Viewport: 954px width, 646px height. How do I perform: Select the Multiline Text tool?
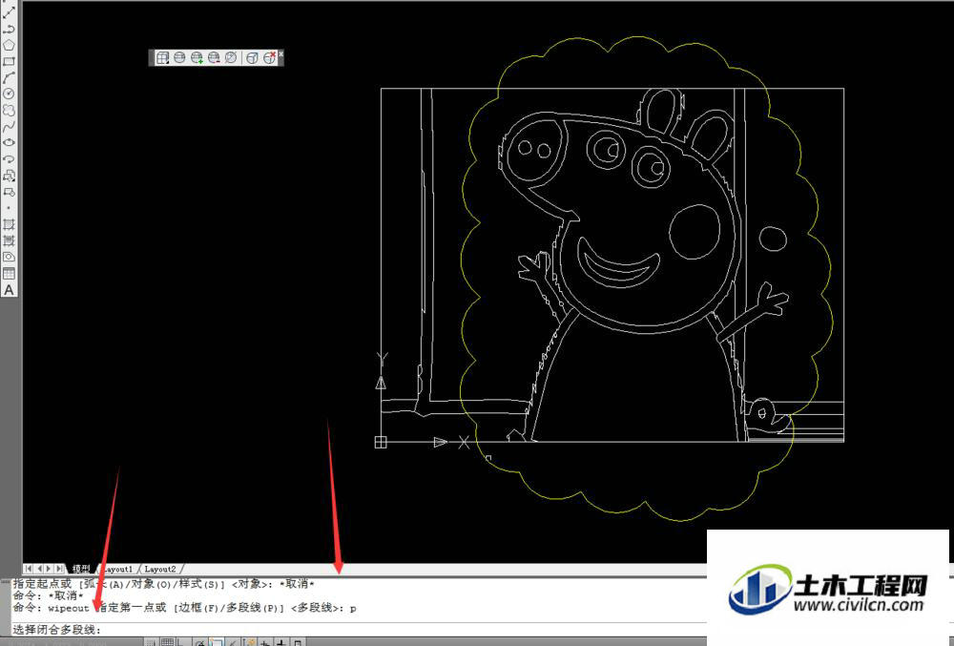(x=9, y=290)
